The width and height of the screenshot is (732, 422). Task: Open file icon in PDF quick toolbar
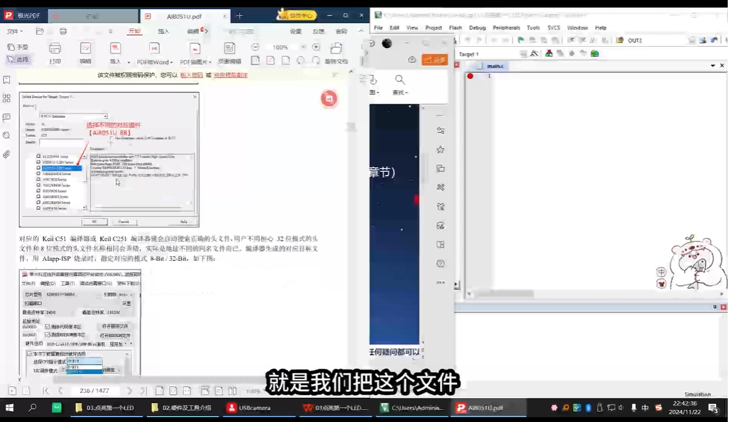(40, 31)
